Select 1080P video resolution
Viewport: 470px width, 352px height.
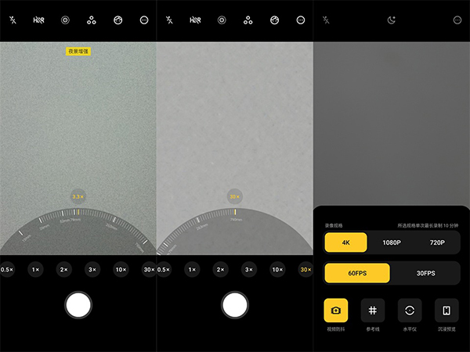pyautogui.click(x=392, y=242)
